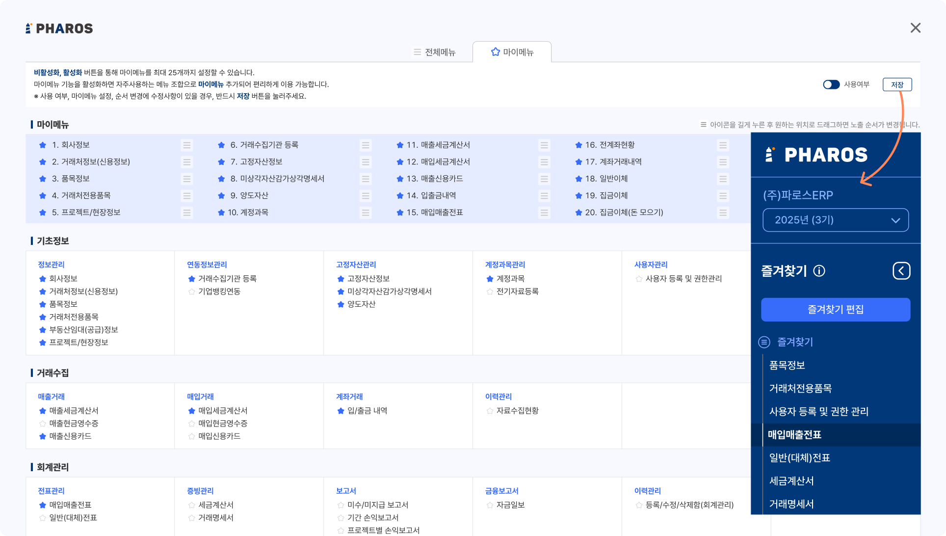
Task: Star 매출현금영수증 under 매출거래
Action: 43,424
